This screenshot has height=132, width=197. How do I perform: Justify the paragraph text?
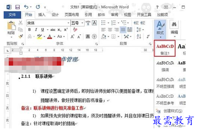[123, 30]
